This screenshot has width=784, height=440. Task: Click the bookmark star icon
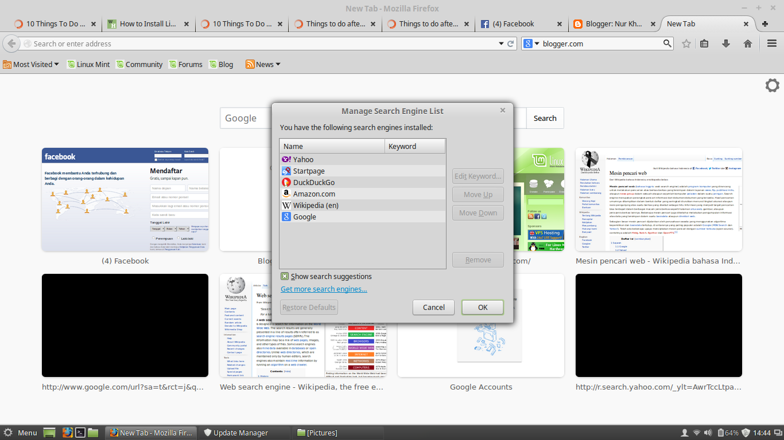pyautogui.click(x=686, y=44)
